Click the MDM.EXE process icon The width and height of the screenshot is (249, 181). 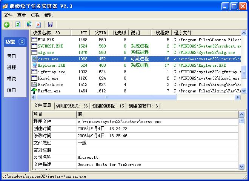[34, 40]
